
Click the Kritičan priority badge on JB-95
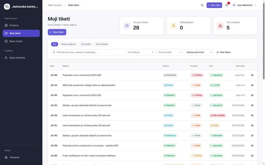(x=197, y=95)
